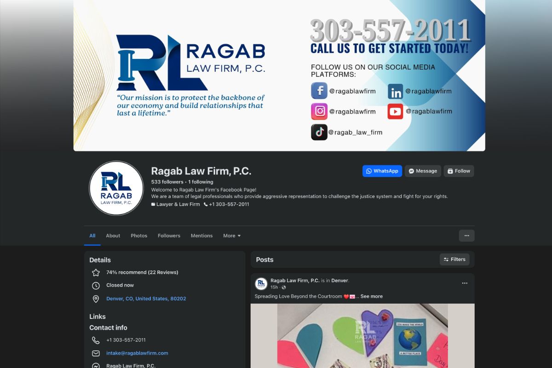Follow the Ragab Law Firm page

[x=459, y=171]
